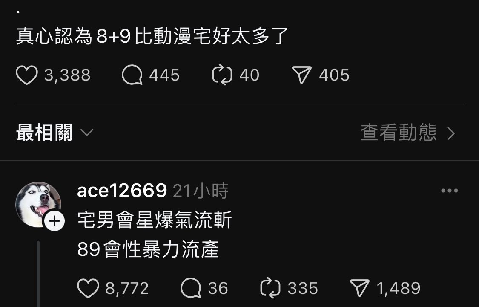
Task: Reply to ace12669 via the 36 comment icon
Action: tap(191, 288)
